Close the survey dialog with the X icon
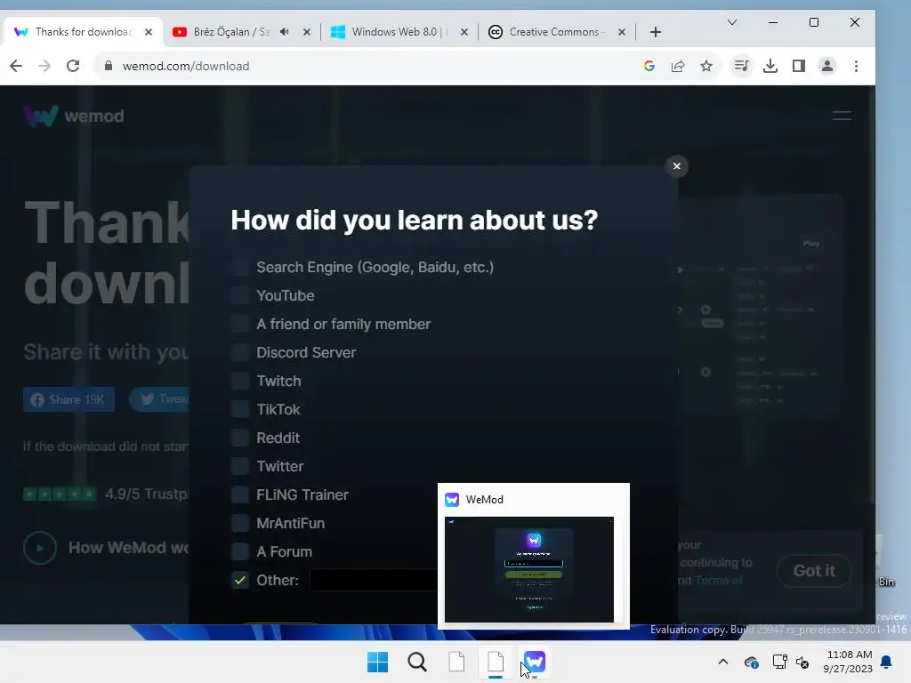 676,166
